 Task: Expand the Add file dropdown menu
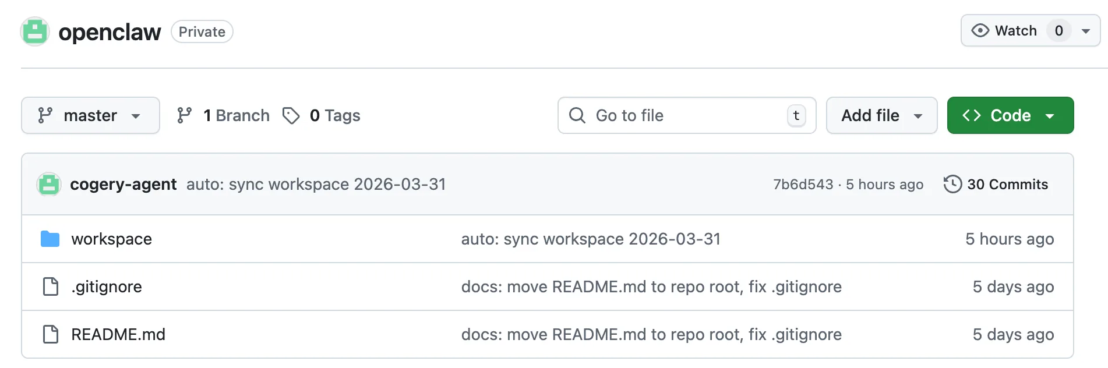click(881, 116)
